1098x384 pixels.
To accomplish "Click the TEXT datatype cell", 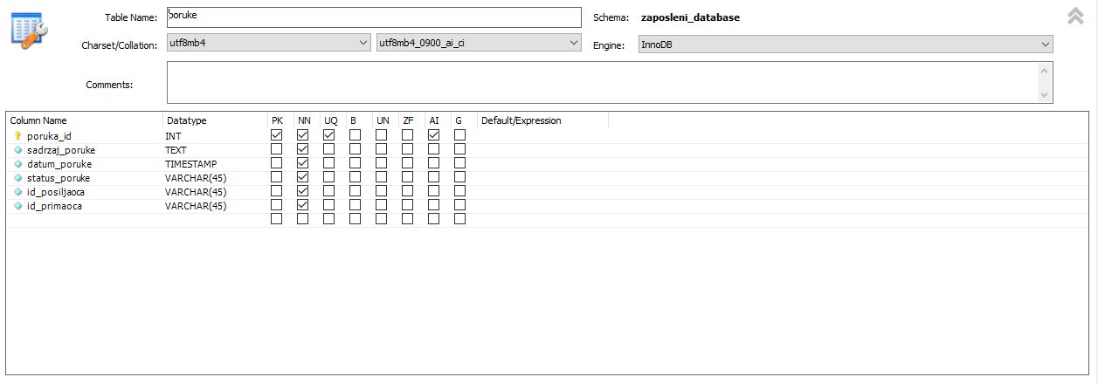I will pos(176,150).
